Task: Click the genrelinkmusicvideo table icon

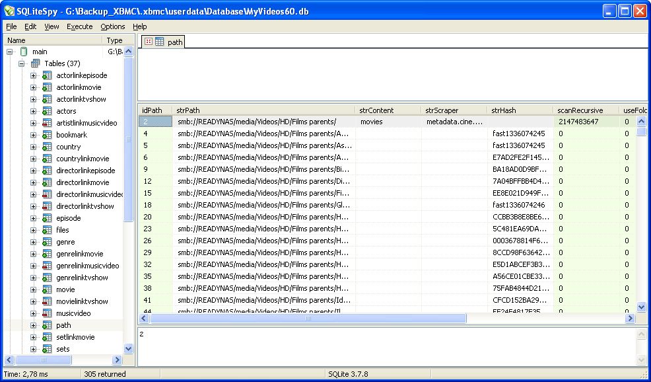Action: point(48,266)
